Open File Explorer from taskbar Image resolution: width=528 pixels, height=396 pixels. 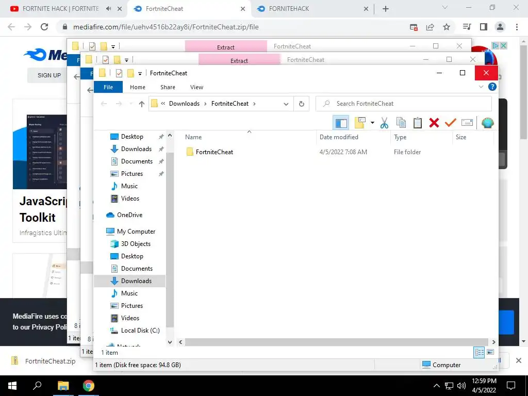click(x=63, y=386)
